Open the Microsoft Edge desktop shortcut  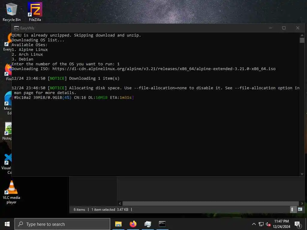8,103
